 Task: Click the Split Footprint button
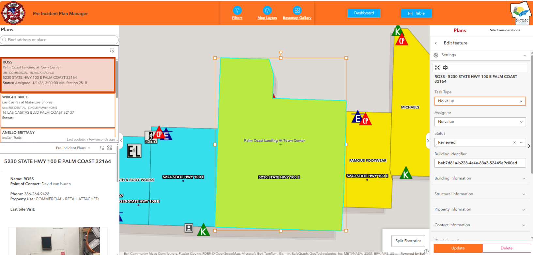tap(408, 241)
